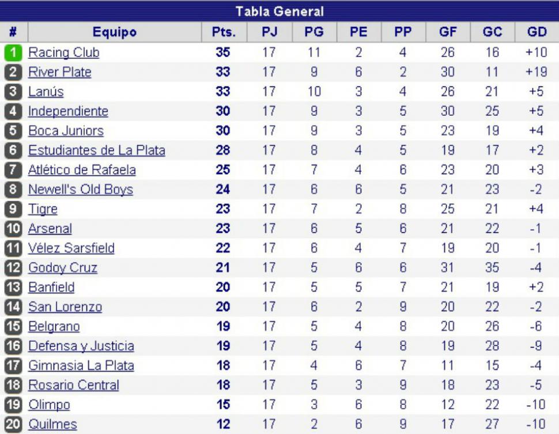Select the Boca Juniors link
The width and height of the screenshot is (559, 434).
[66, 131]
